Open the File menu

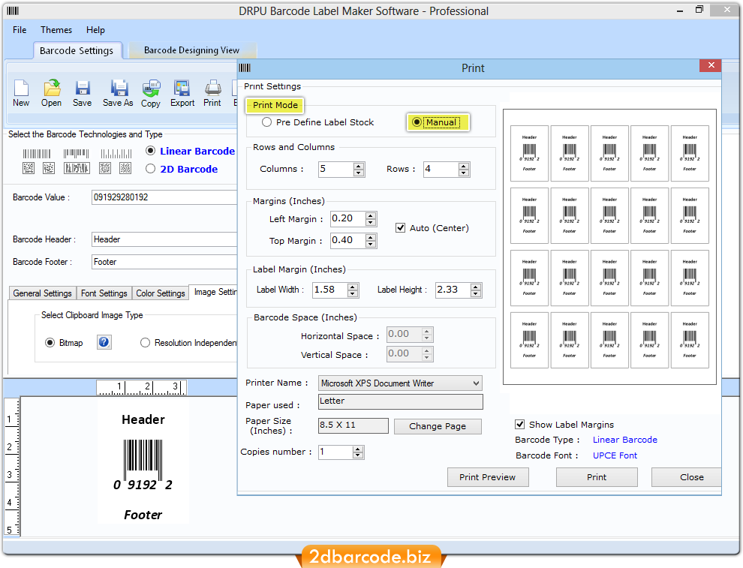pyautogui.click(x=20, y=30)
